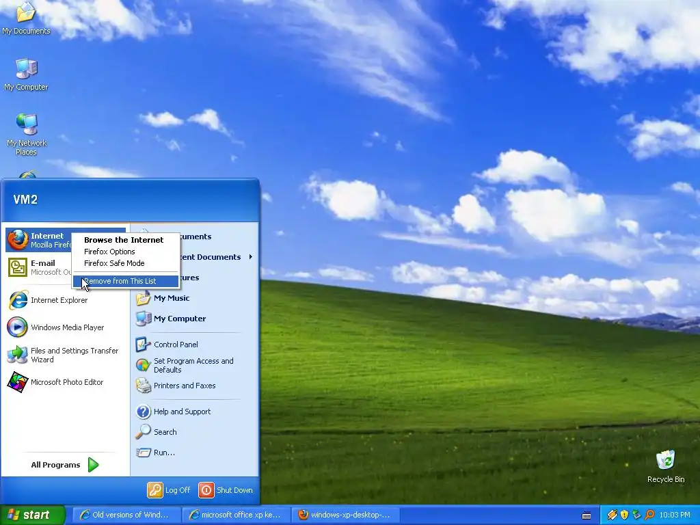The height and width of the screenshot is (525, 700).
Task: Click the Internet Explorer icon in Start menu
Action: click(x=18, y=300)
